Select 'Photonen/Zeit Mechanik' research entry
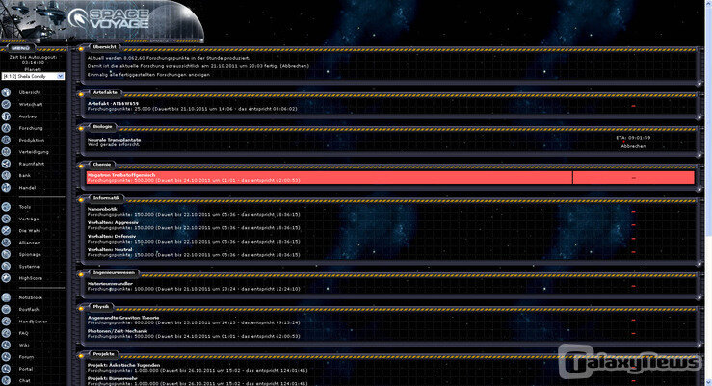 pos(118,331)
